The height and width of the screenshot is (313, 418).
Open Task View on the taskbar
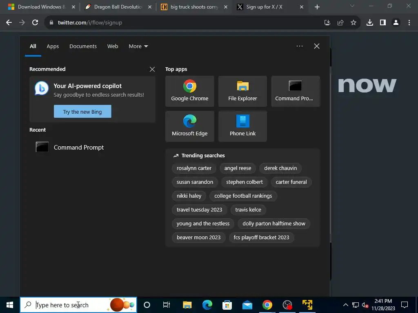tap(167, 305)
